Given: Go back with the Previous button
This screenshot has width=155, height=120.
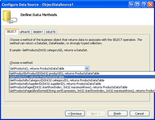Looking at the screenshot, I should [x=75, y=114].
